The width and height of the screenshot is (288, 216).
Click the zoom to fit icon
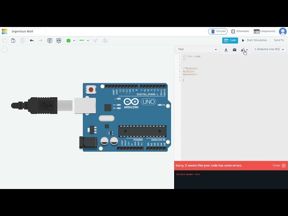point(4,49)
